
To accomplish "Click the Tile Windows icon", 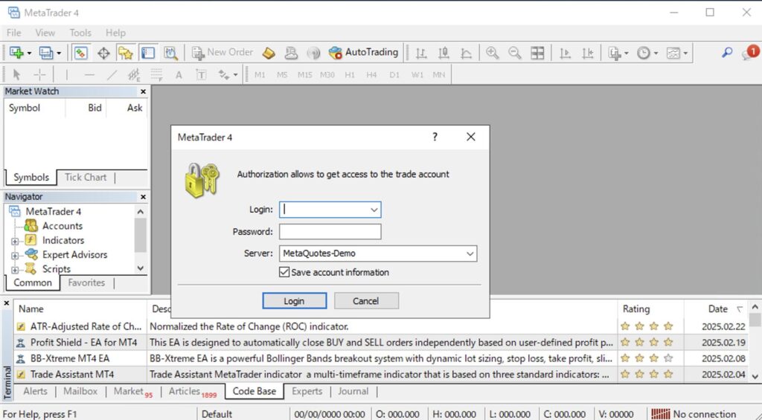I will pos(537,53).
